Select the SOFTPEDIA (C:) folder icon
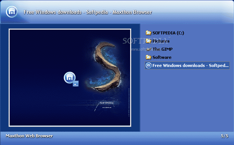Image resolution: width=234 pixels, height=145 pixels. click(148, 33)
